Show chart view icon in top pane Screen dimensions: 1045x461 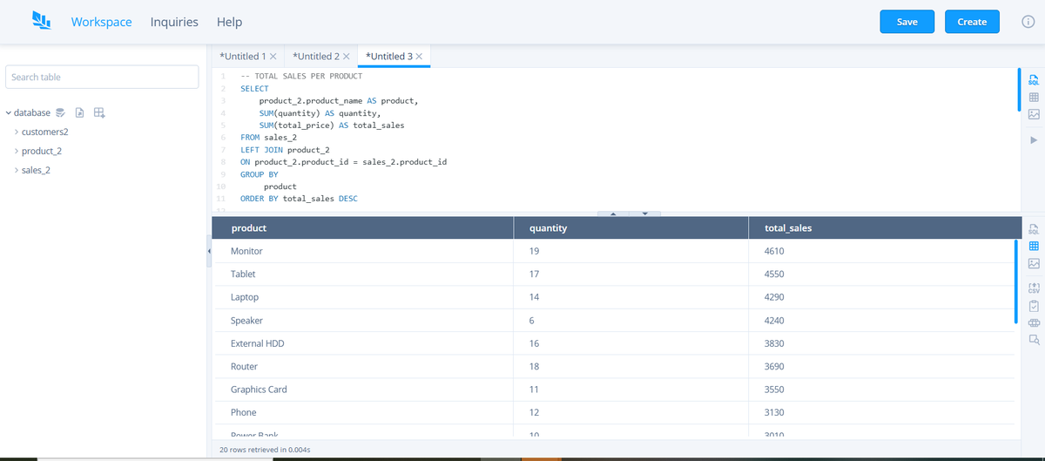pyautogui.click(x=1034, y=114)
